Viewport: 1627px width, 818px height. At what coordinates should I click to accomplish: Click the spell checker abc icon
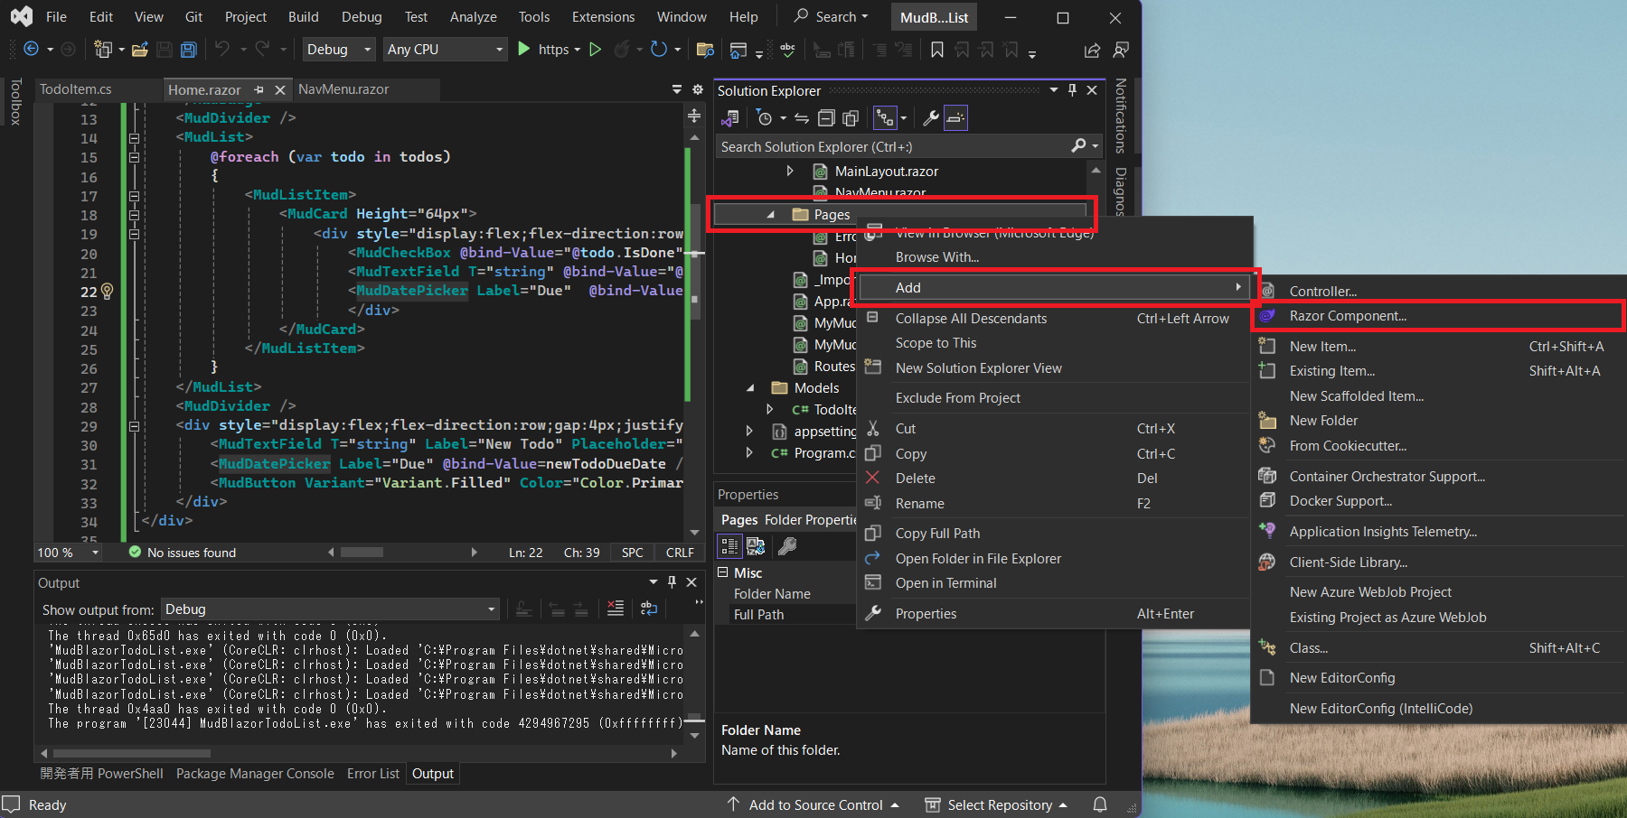point(788,50)
